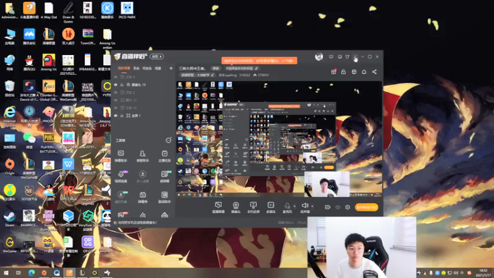The image size is (494, 278).
Task: Open 主播任务 tool in the toolbox
Action: [164, 156]
